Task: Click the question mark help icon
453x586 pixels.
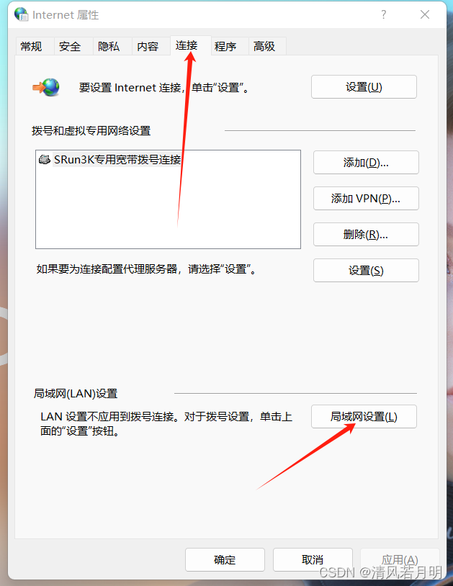Action: (383, 14)
